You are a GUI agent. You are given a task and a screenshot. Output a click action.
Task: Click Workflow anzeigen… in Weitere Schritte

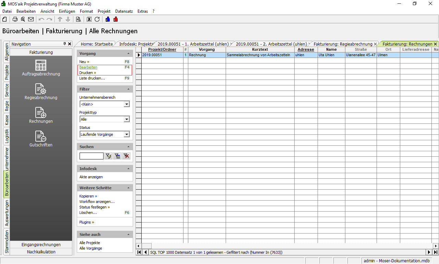[97, 202]
